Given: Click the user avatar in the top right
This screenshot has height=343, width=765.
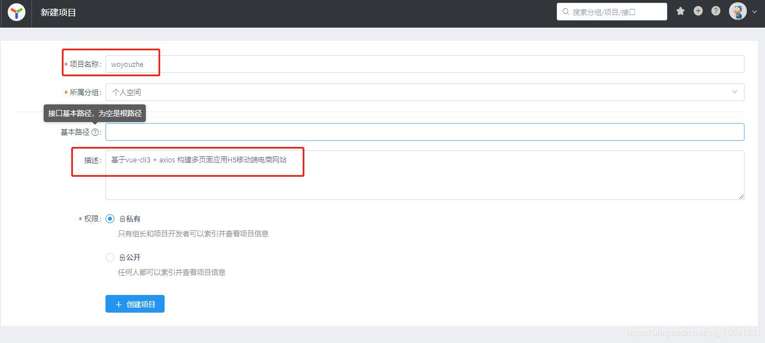Looking at the screenshot, I should [738, 11].
